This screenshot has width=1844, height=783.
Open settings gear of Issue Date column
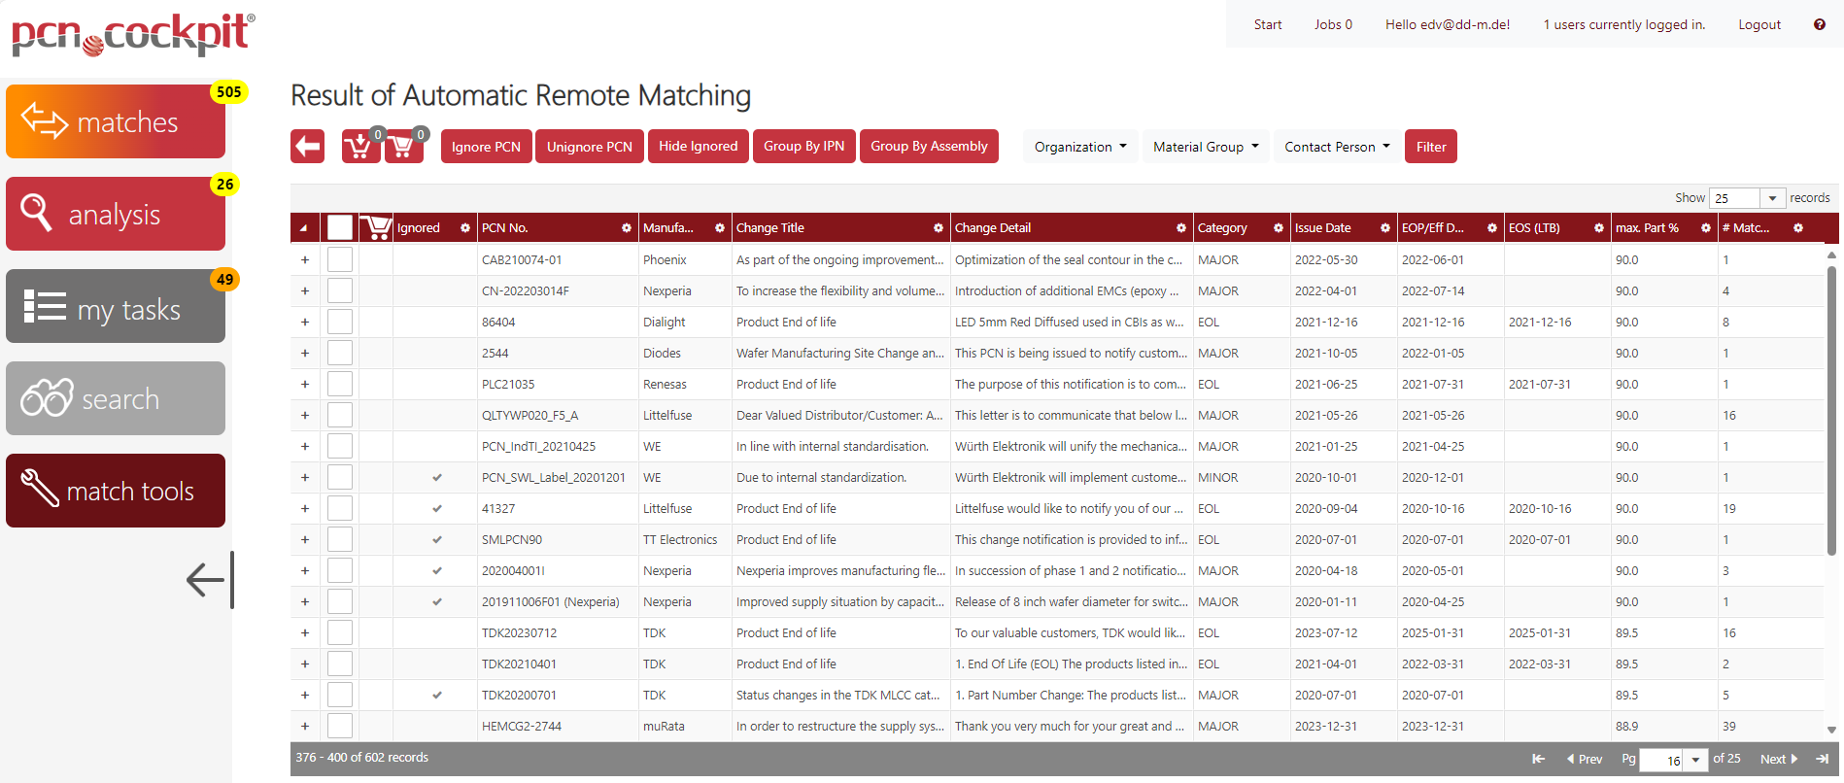(1385, 228)
